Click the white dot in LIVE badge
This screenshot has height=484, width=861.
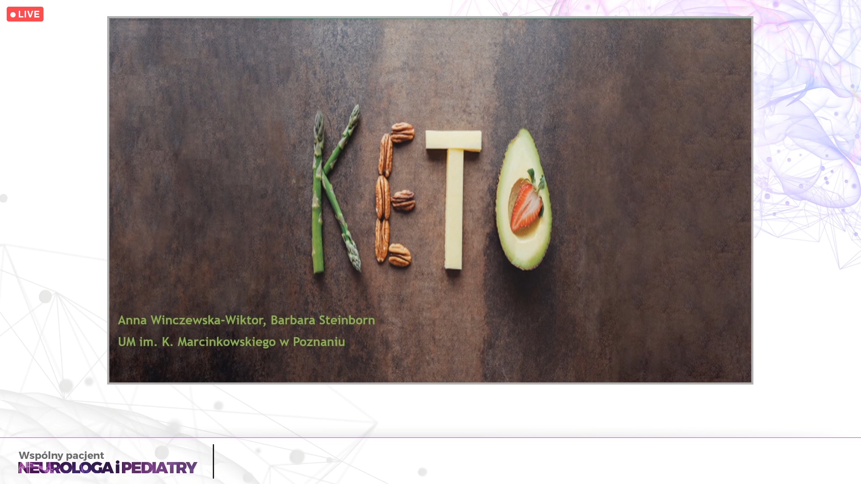point(13,15)
